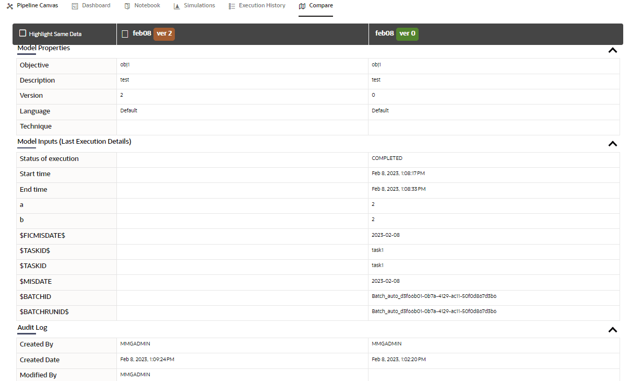Click the Compare icon above the active tab
Image resolution: width=630 pixels, height=381 pixels.
(301, 6)
